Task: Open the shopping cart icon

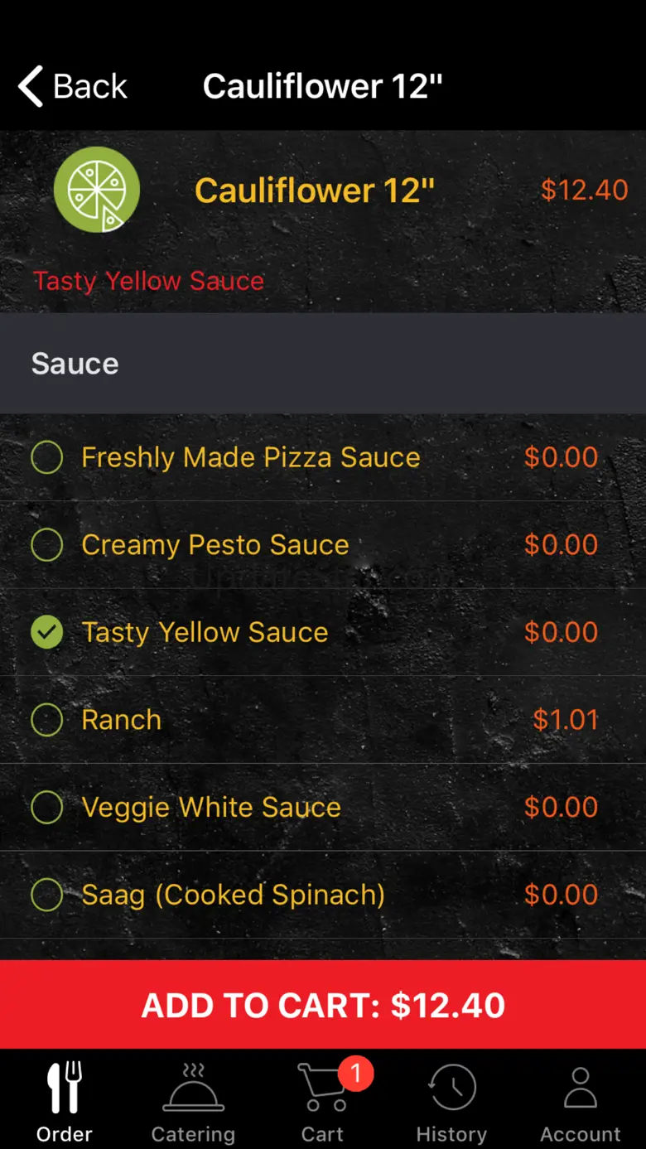Action: [321, 1089]
